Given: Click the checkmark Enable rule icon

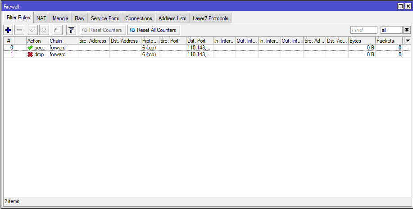Looking at the screenshot, I should click(x=32, y=30).
